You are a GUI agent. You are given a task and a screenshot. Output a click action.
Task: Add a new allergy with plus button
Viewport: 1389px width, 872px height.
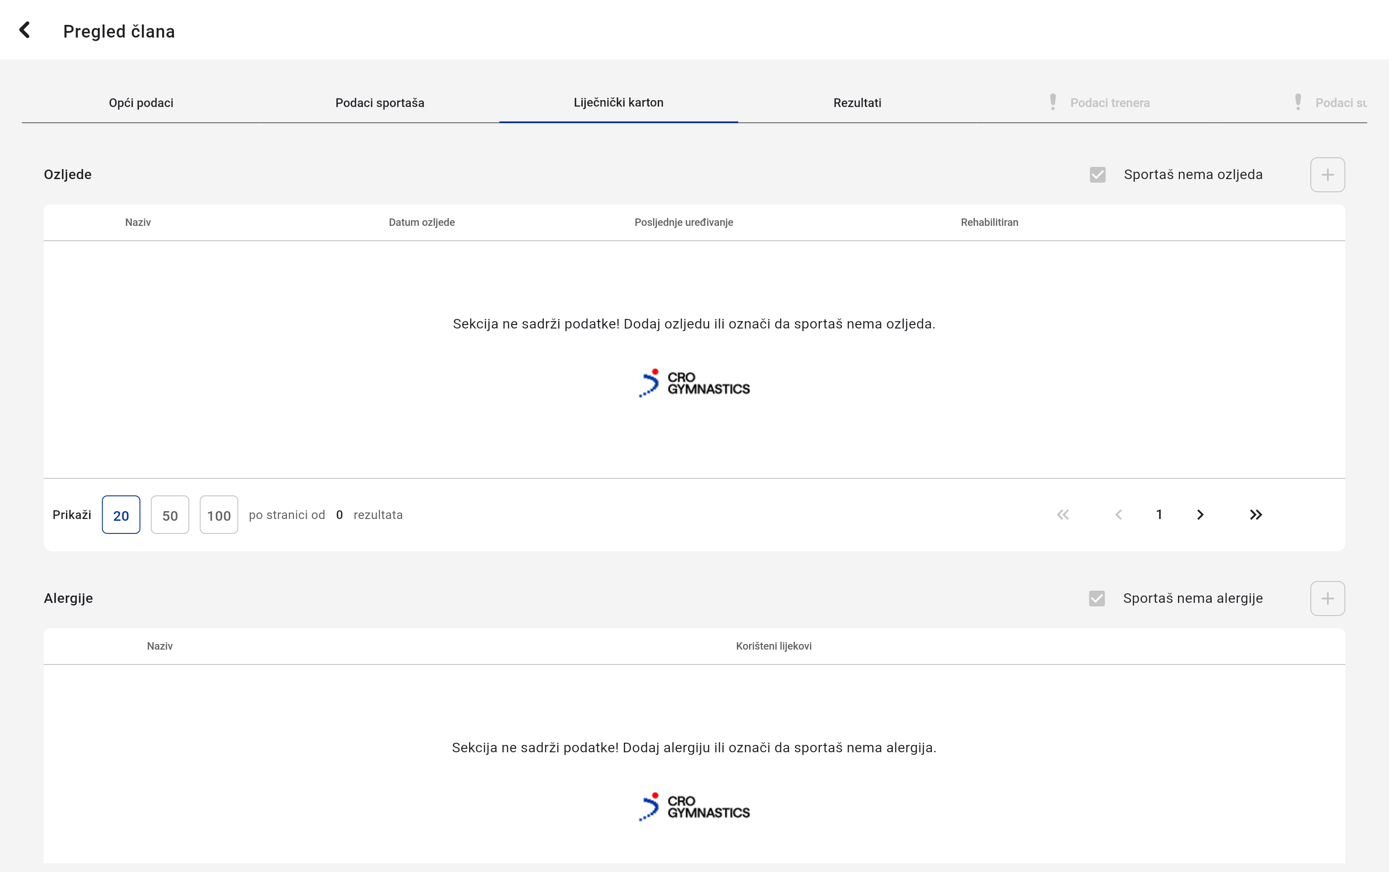coord(1327,599)
